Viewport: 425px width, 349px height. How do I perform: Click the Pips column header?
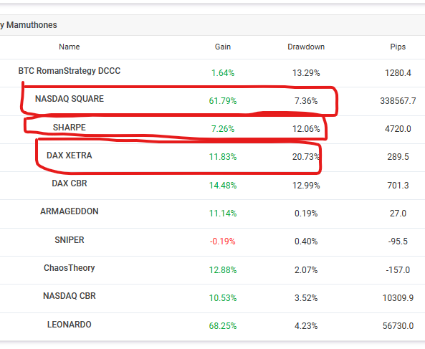398,47
